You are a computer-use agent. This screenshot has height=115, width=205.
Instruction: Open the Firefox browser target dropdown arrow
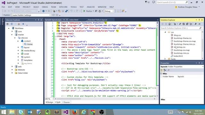(93, 11)
